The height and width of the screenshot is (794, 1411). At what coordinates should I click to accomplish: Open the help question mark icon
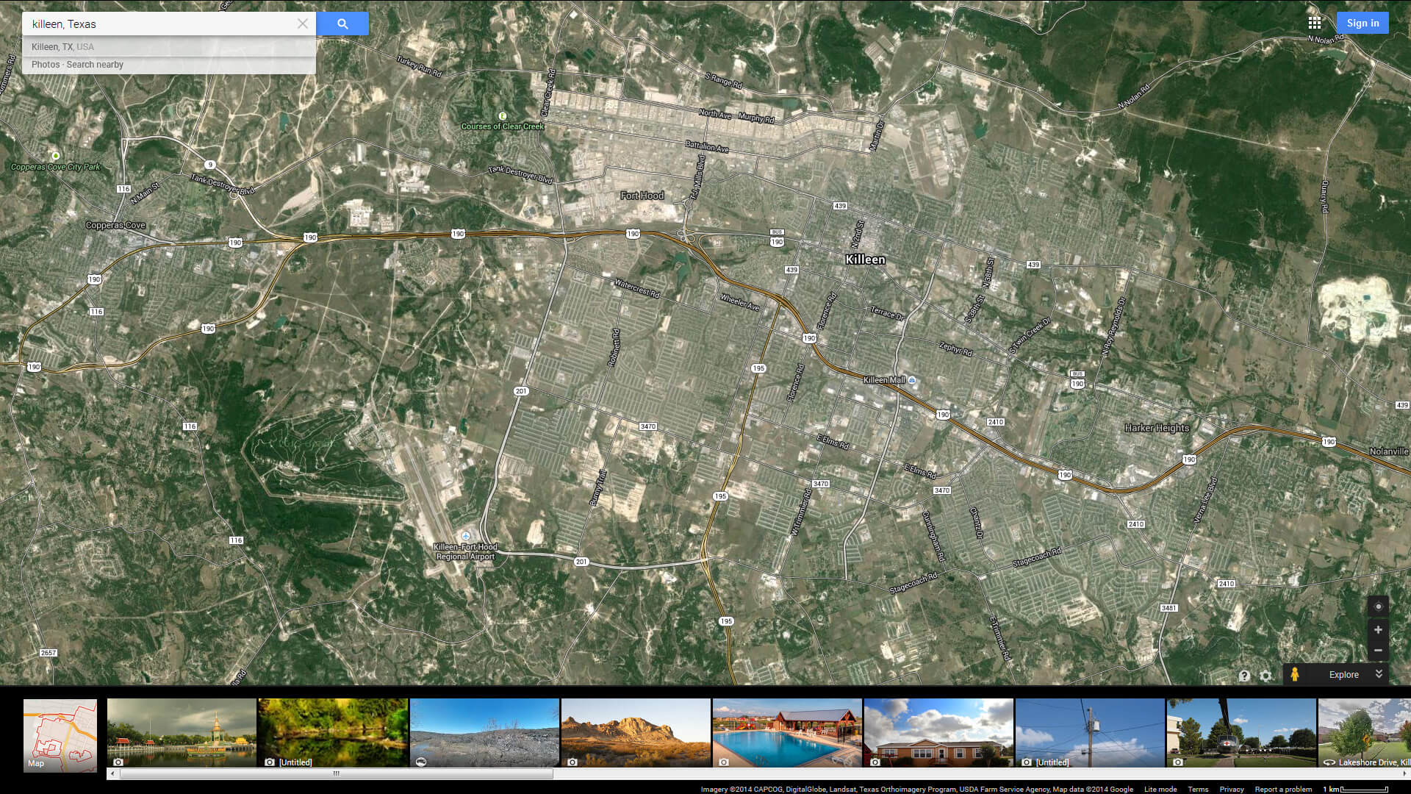coord(1244,676)
